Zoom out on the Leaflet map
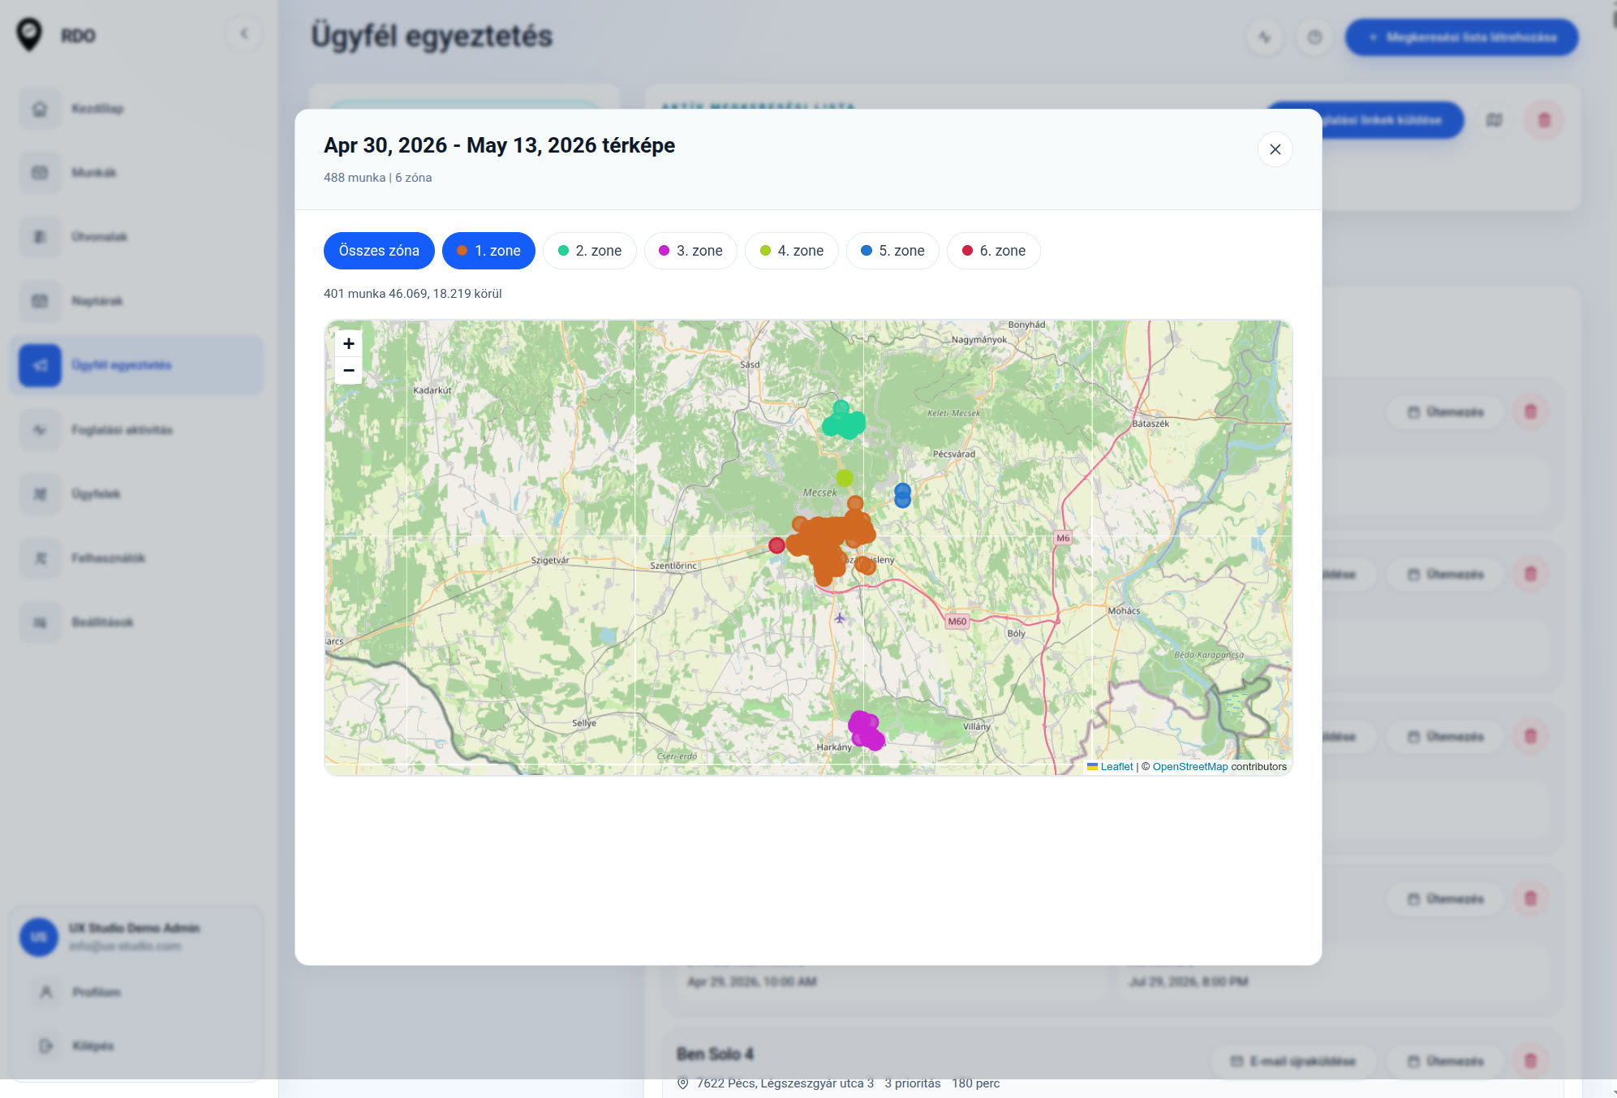 tap(349, 370)
